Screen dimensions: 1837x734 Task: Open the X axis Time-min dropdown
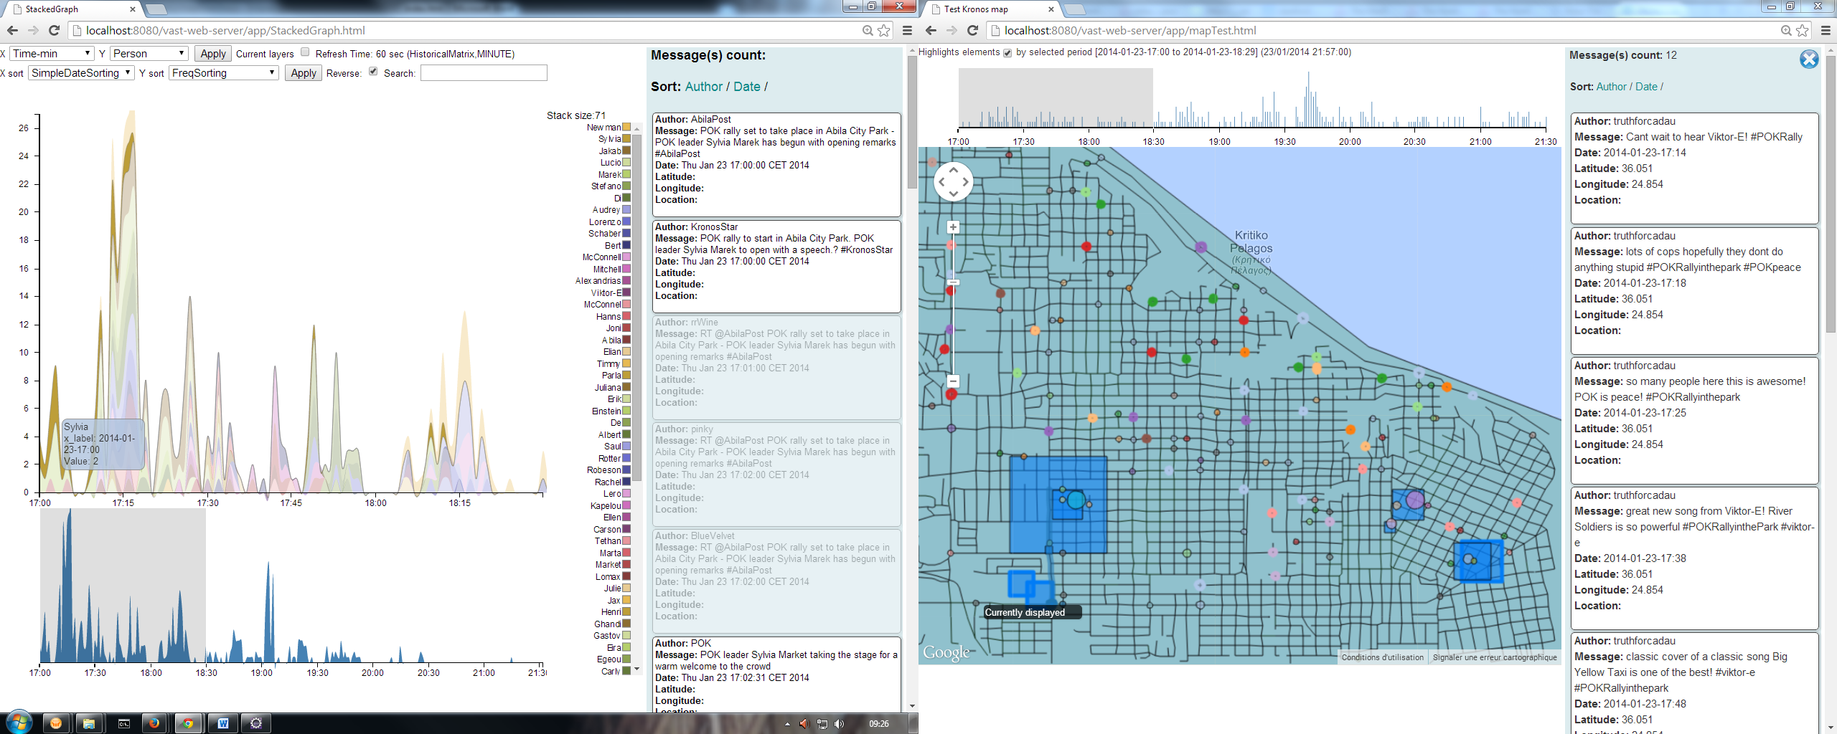[x=51, y=54]
